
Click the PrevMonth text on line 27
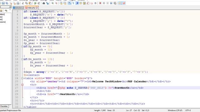122,88
